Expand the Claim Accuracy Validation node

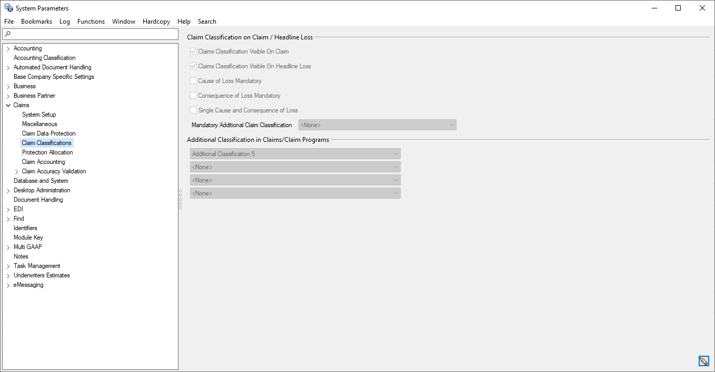(x=16, y=171)
